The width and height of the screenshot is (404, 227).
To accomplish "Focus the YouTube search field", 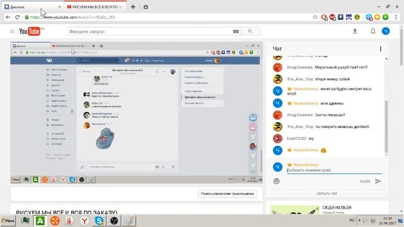I will 151,32.
